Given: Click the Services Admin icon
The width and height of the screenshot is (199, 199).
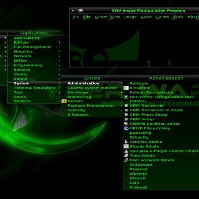Looking at the screenshot, I should click(x=126, y=142).
